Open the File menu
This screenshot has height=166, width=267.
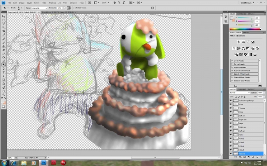9,3
